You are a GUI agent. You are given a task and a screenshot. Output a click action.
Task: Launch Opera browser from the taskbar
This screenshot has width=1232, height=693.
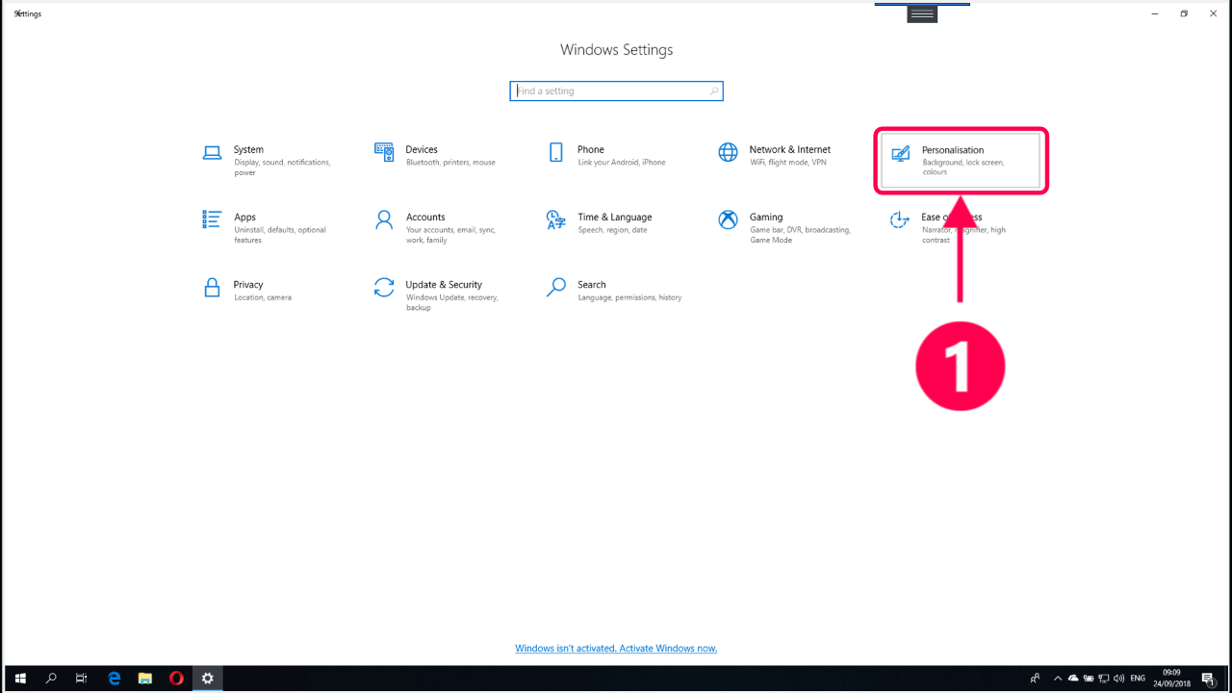coord(176,679)
